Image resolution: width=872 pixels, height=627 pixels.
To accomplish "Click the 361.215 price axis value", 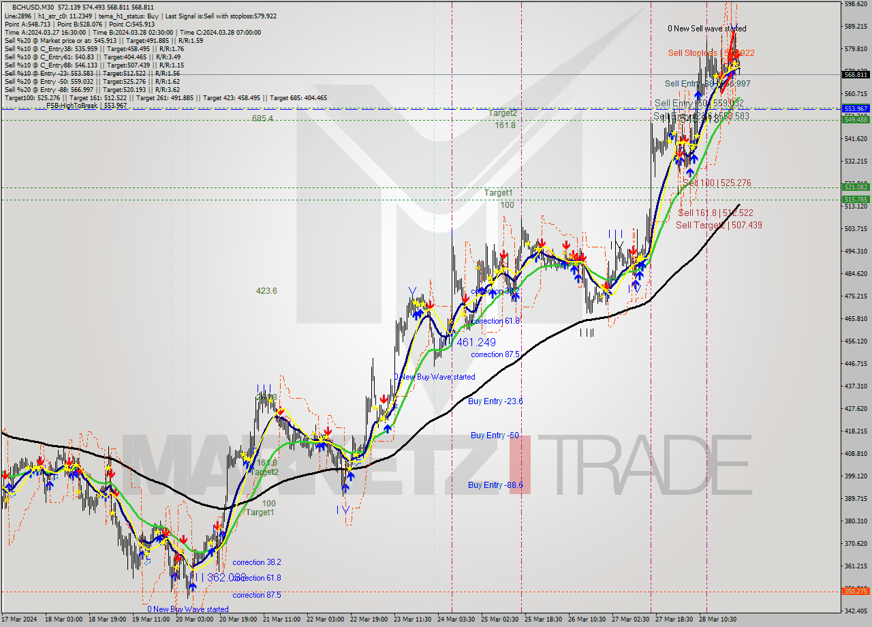I will click(856, 566).
